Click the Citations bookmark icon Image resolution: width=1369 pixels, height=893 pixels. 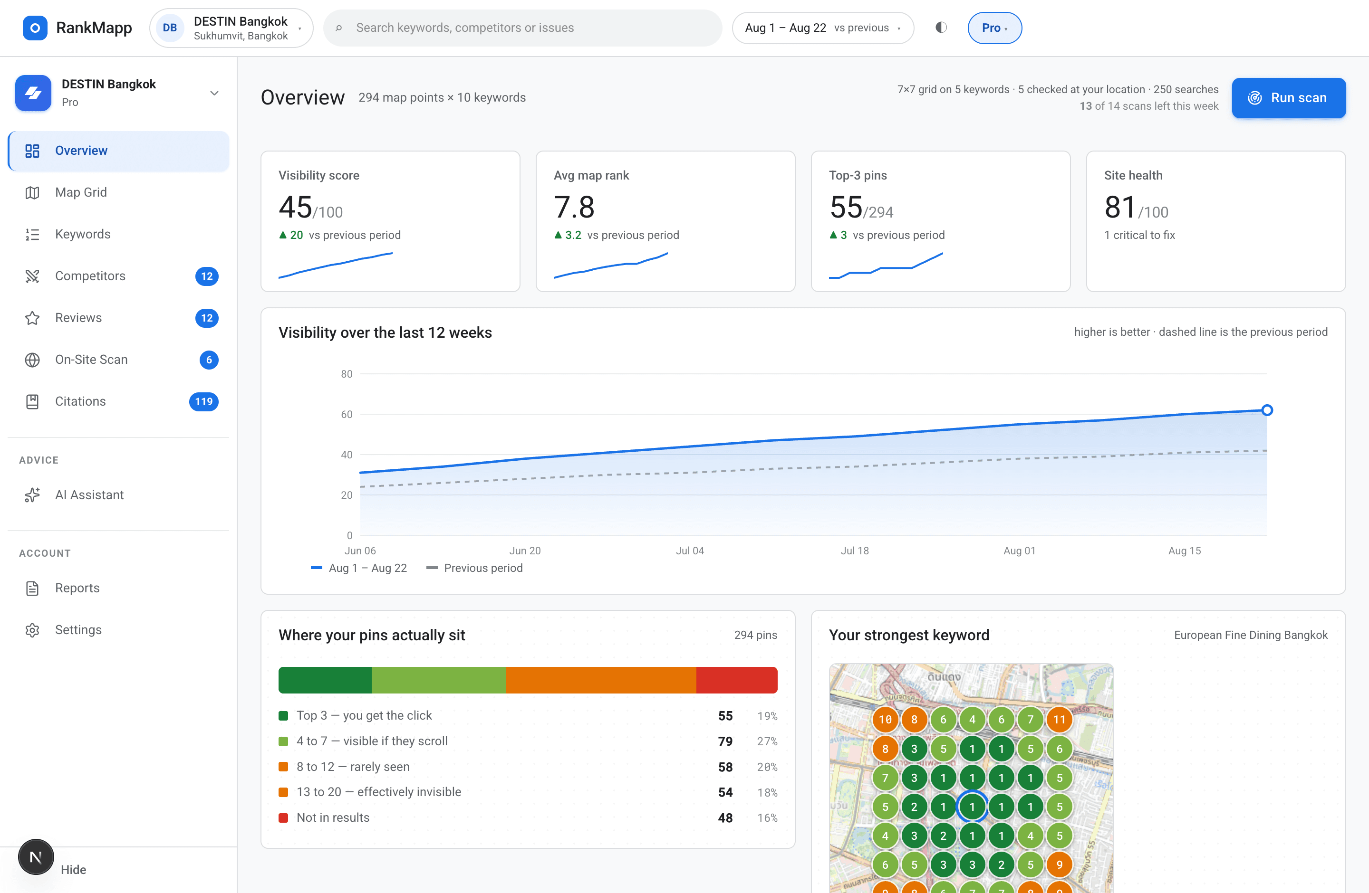[32, 402]
